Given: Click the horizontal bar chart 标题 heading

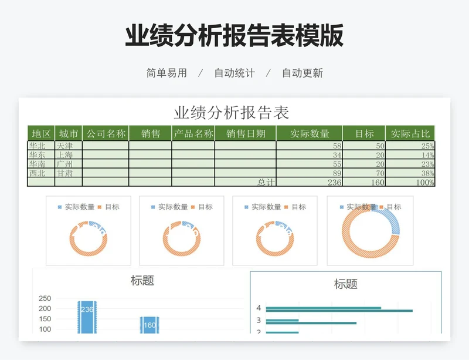Looking at the screenshot, I should pos(346,284).
